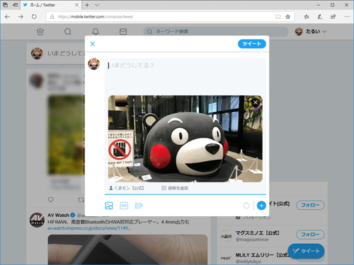Click floating ツイート compose button

coord(306,251)
